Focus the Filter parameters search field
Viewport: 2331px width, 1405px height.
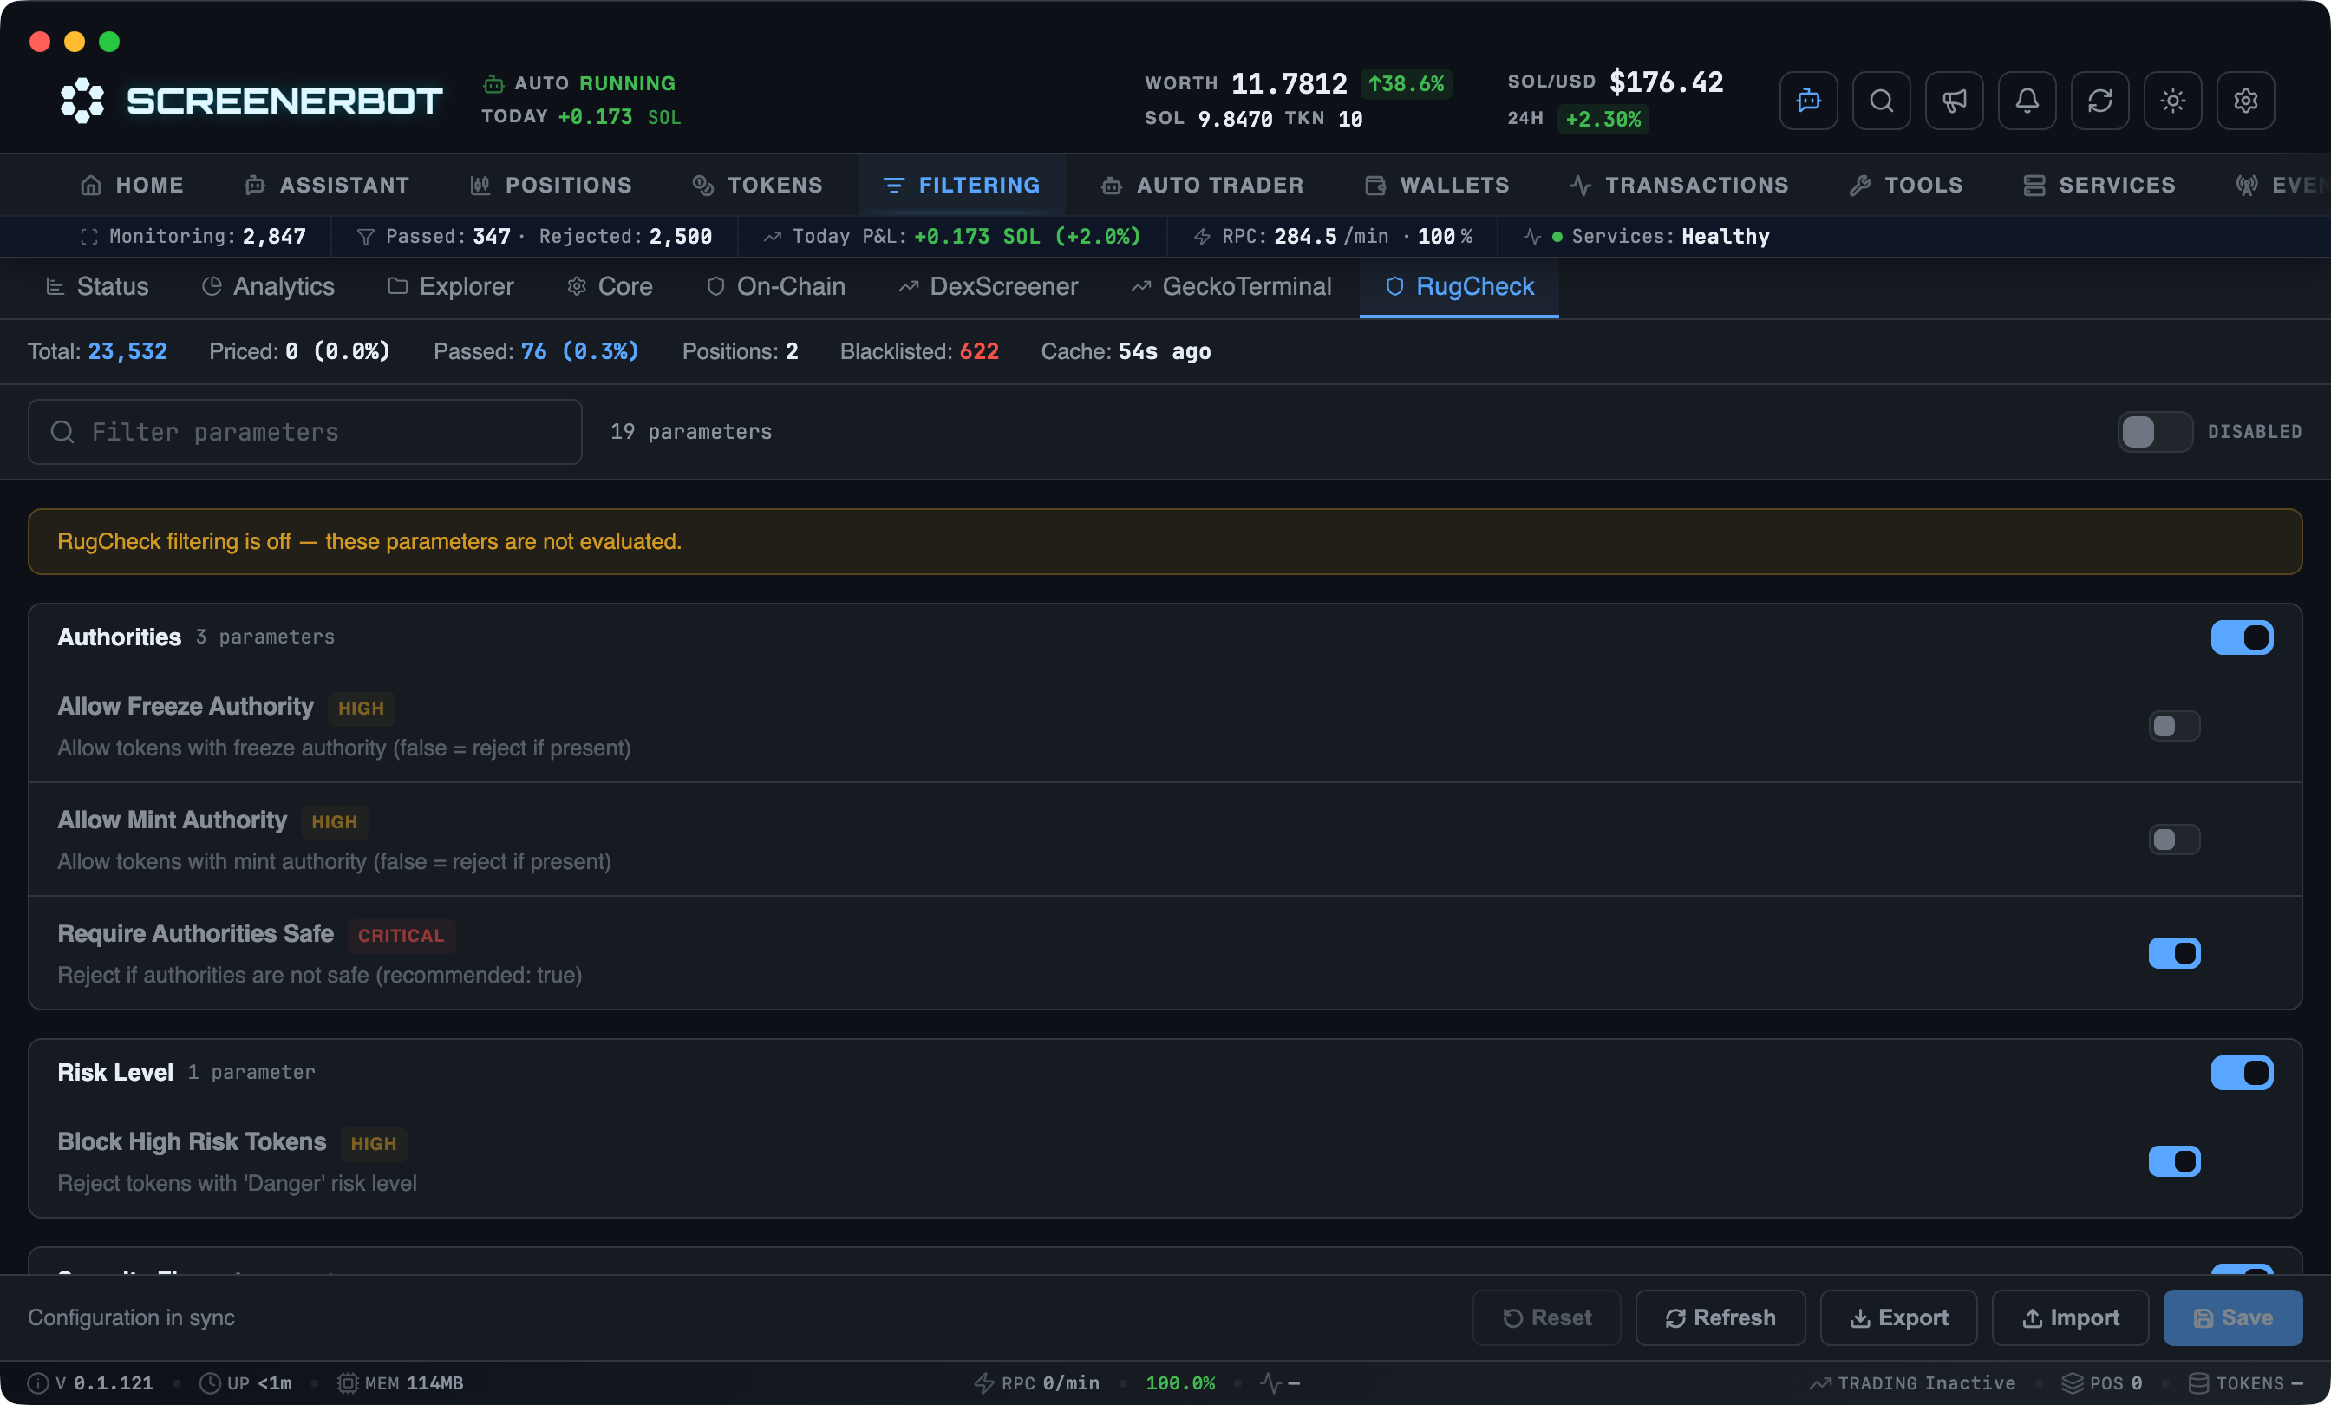(x=304, y=431)
